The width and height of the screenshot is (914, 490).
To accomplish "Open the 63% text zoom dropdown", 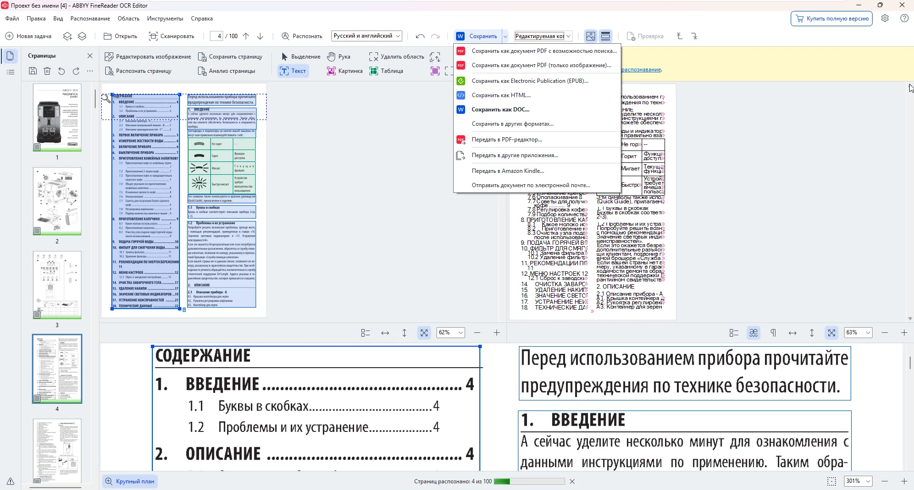I will (858, 333).
